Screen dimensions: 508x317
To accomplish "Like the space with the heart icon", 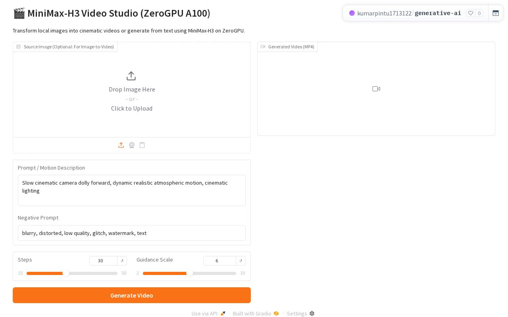I will coord(471,13).
